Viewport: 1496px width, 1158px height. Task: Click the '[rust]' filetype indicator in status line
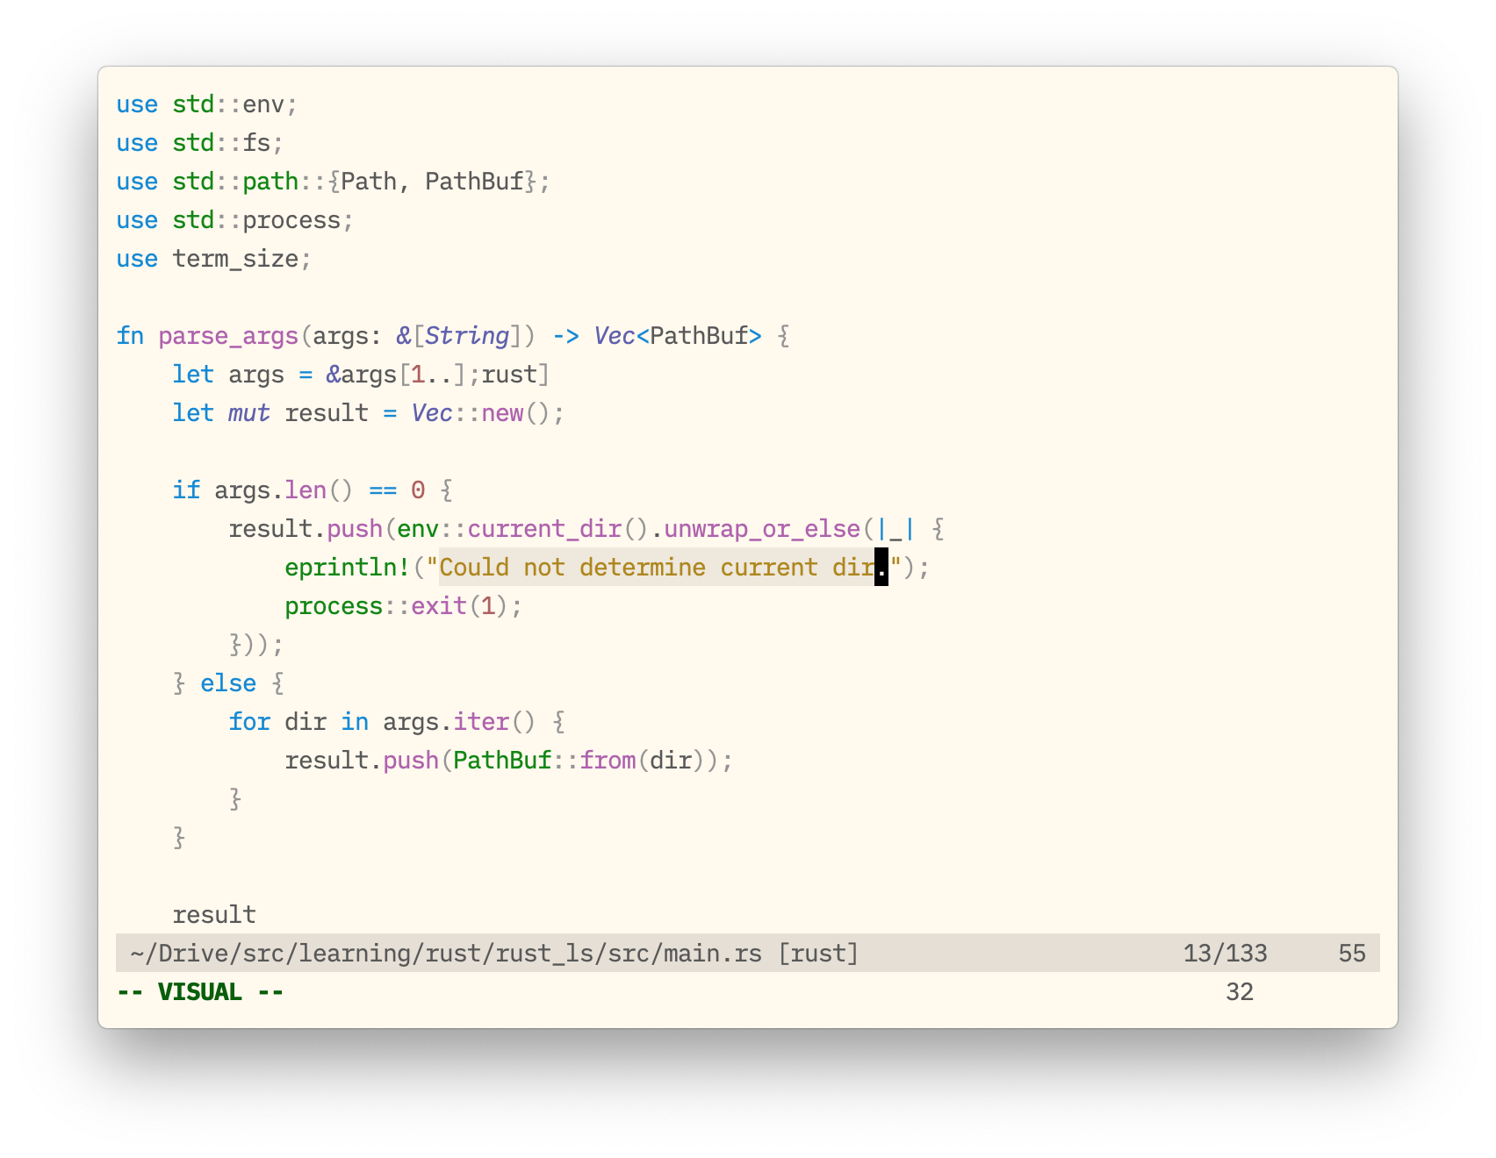coord(818,954)
